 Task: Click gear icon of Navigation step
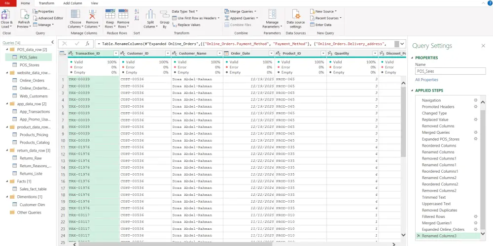pyautogui.click(x=475, y=100)
